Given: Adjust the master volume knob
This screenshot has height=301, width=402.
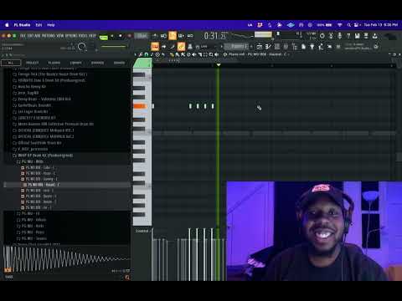Looking at the screenshot, I should (81, 47).
